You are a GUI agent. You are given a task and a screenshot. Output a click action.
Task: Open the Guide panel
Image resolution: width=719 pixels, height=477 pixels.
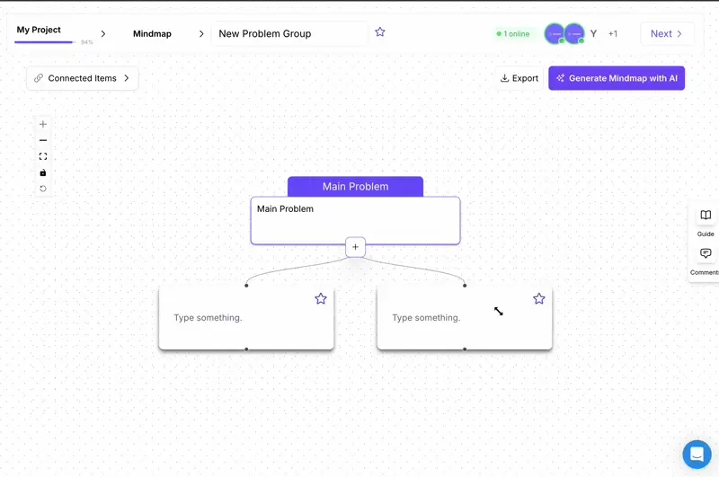click(706, 221)
